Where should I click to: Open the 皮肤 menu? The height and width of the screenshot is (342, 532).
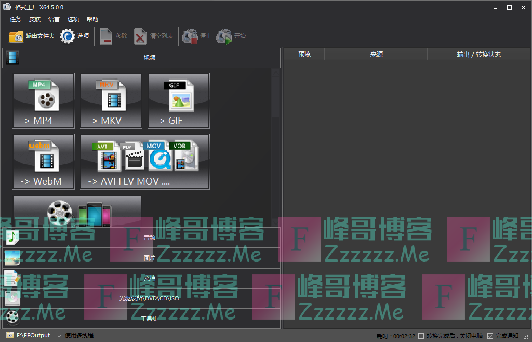[x=35, y=19]
